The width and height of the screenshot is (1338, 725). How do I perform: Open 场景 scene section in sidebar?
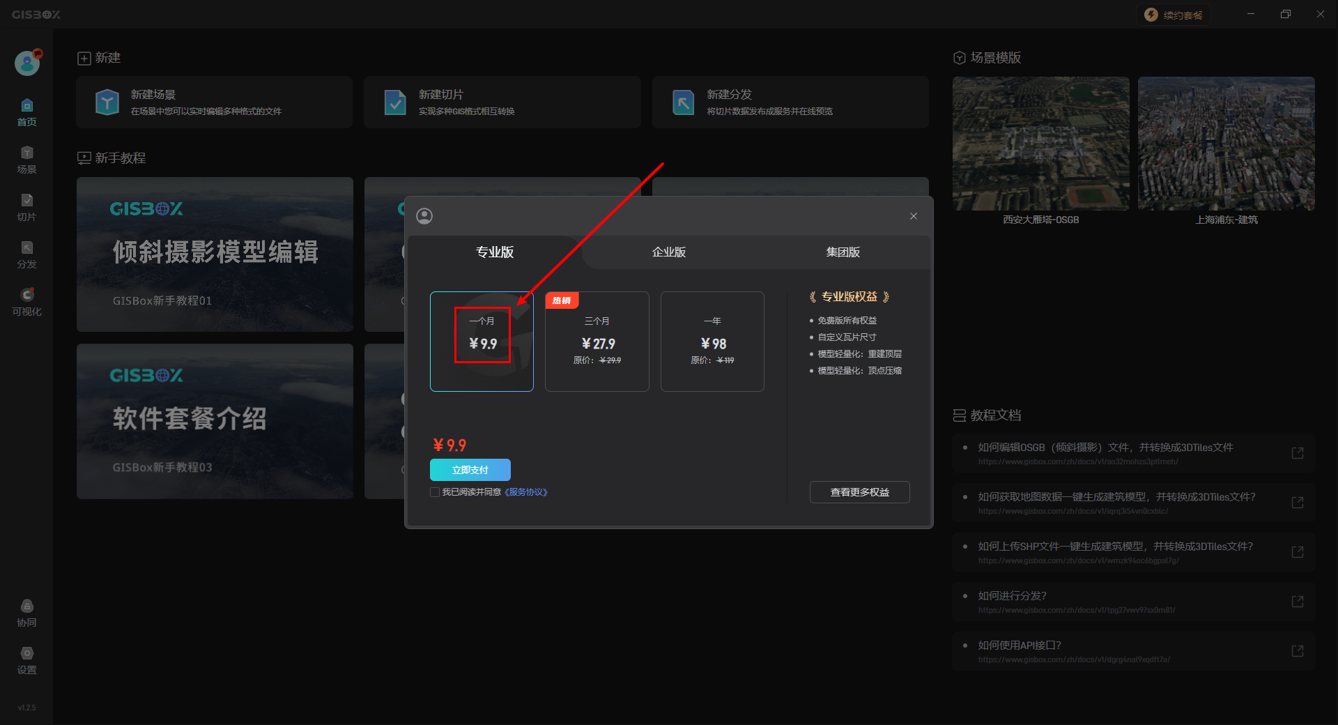[x=26, y=160]
